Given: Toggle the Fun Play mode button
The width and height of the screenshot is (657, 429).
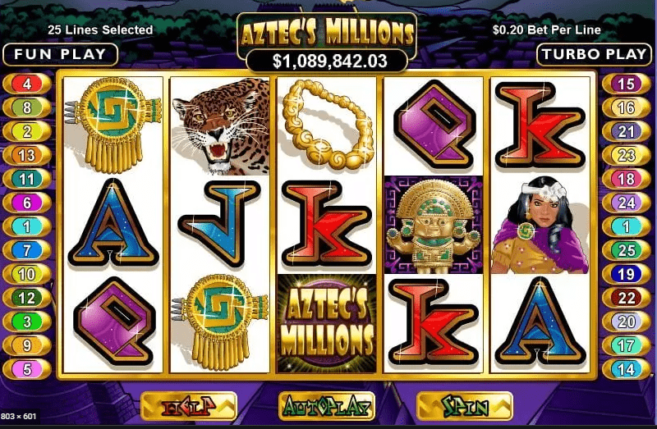Looking at the screenshot, I should point(60,54).
